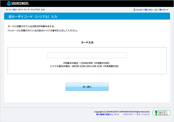Open はじめてご購入の方へ link
This screenshot has width=174, height=122.
[145, 10]
